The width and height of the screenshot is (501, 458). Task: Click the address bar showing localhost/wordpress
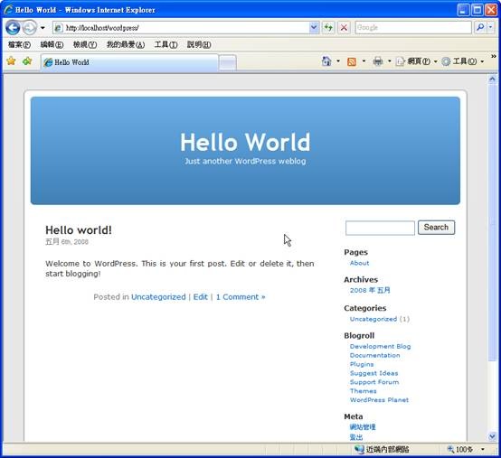click(x=181, y=28)
